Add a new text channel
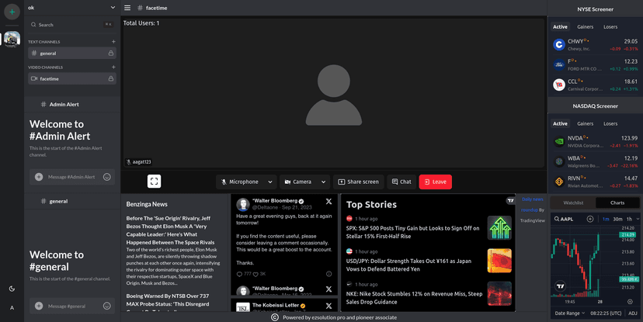Viewport: 643px width, 322px height. (x=113, y=41)
